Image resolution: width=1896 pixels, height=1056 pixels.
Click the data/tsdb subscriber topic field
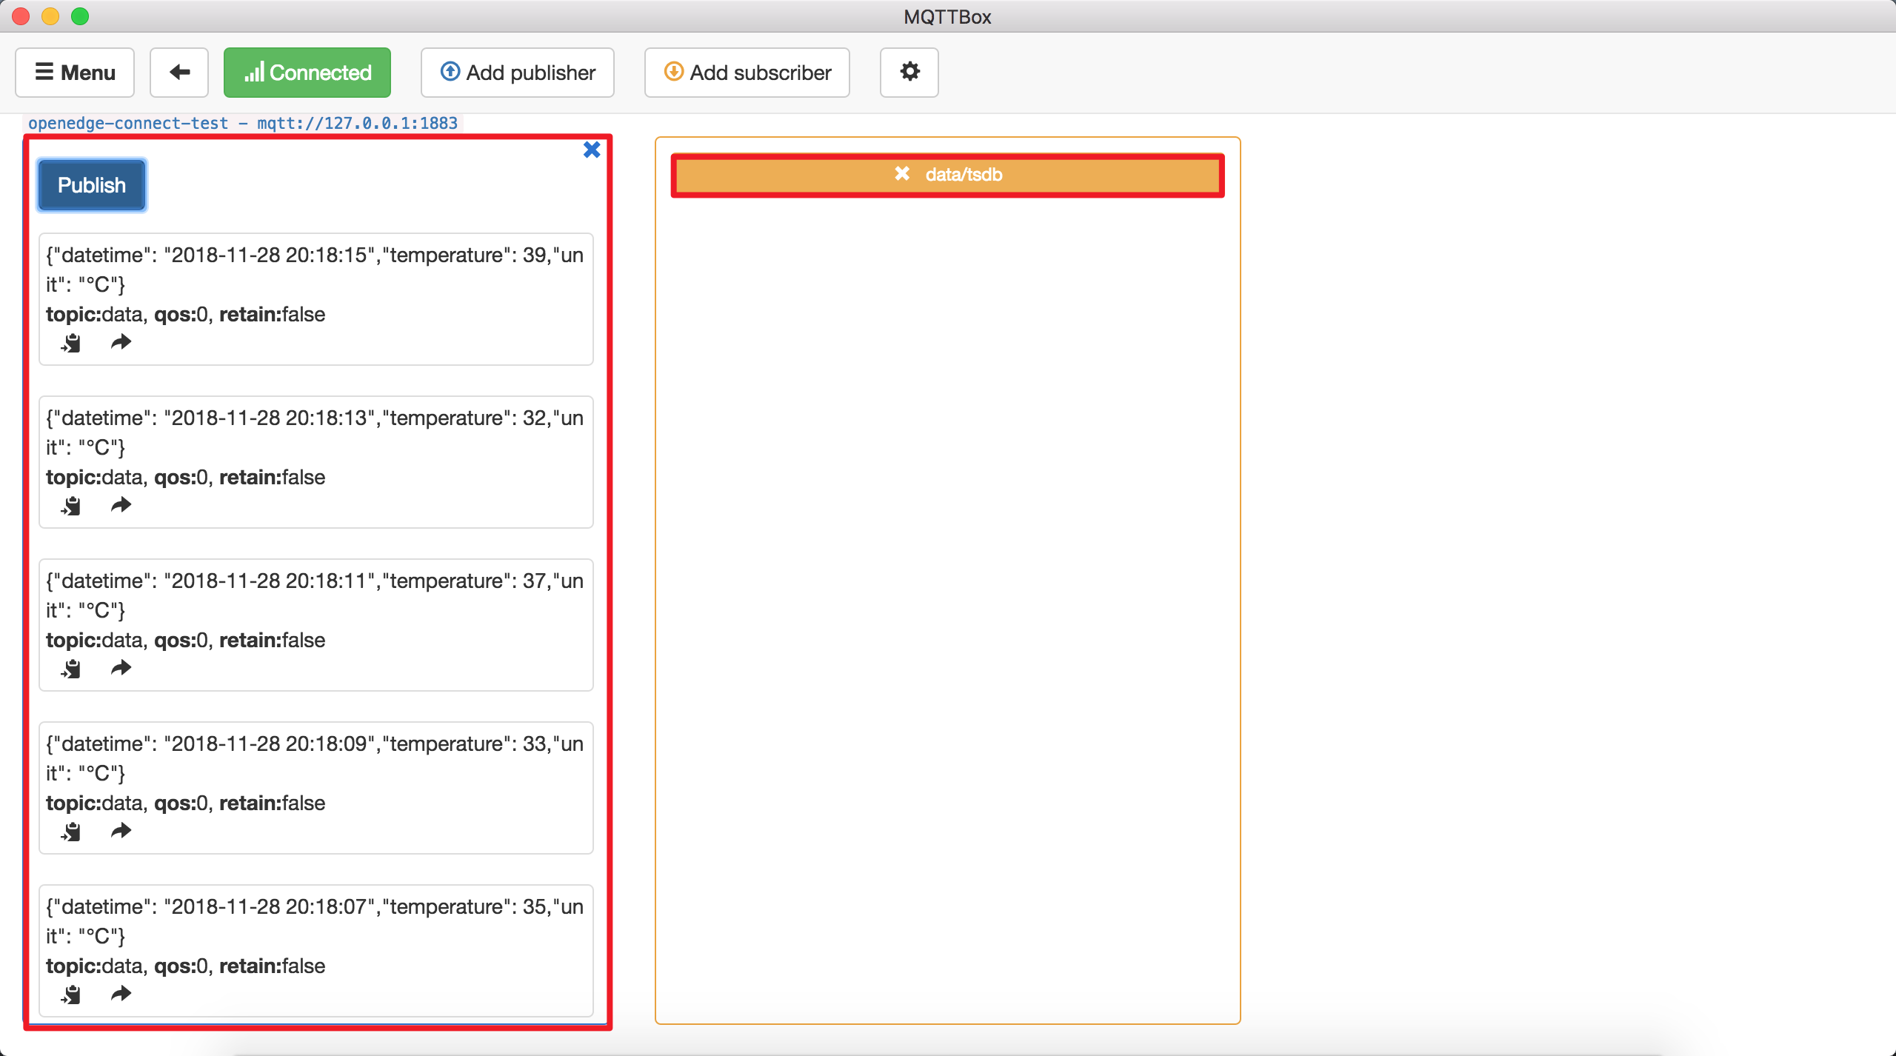pos(947,174)
